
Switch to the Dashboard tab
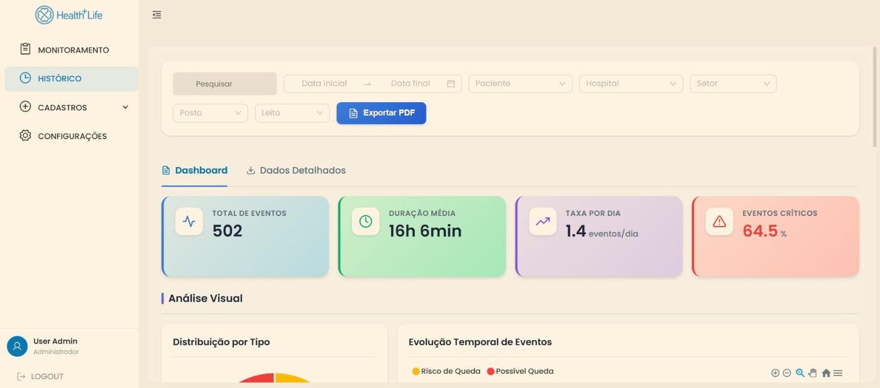click(195, 170)
